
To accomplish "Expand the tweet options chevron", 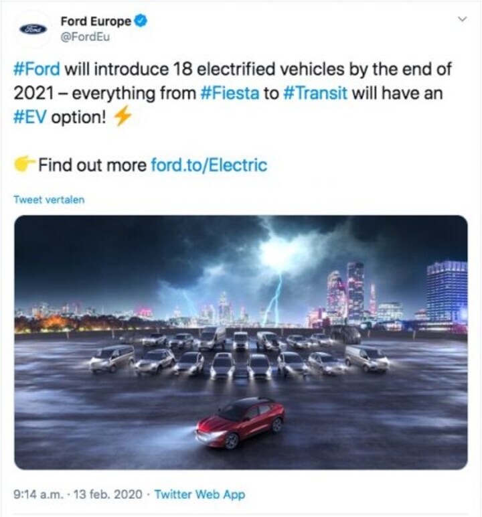I will [x=463, y=19].
